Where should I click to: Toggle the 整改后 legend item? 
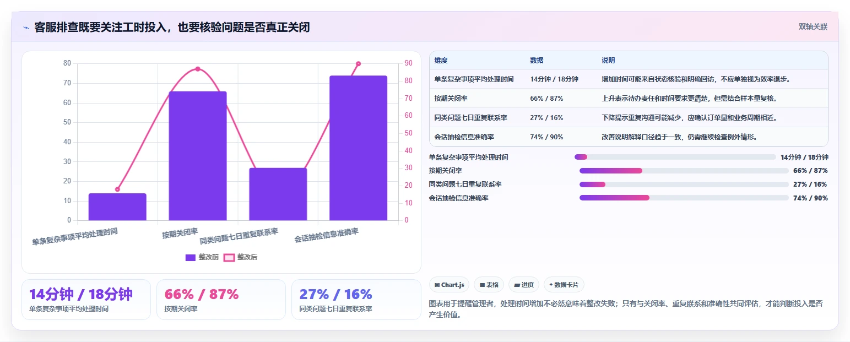pyautogui.click(x=240, y=257)
